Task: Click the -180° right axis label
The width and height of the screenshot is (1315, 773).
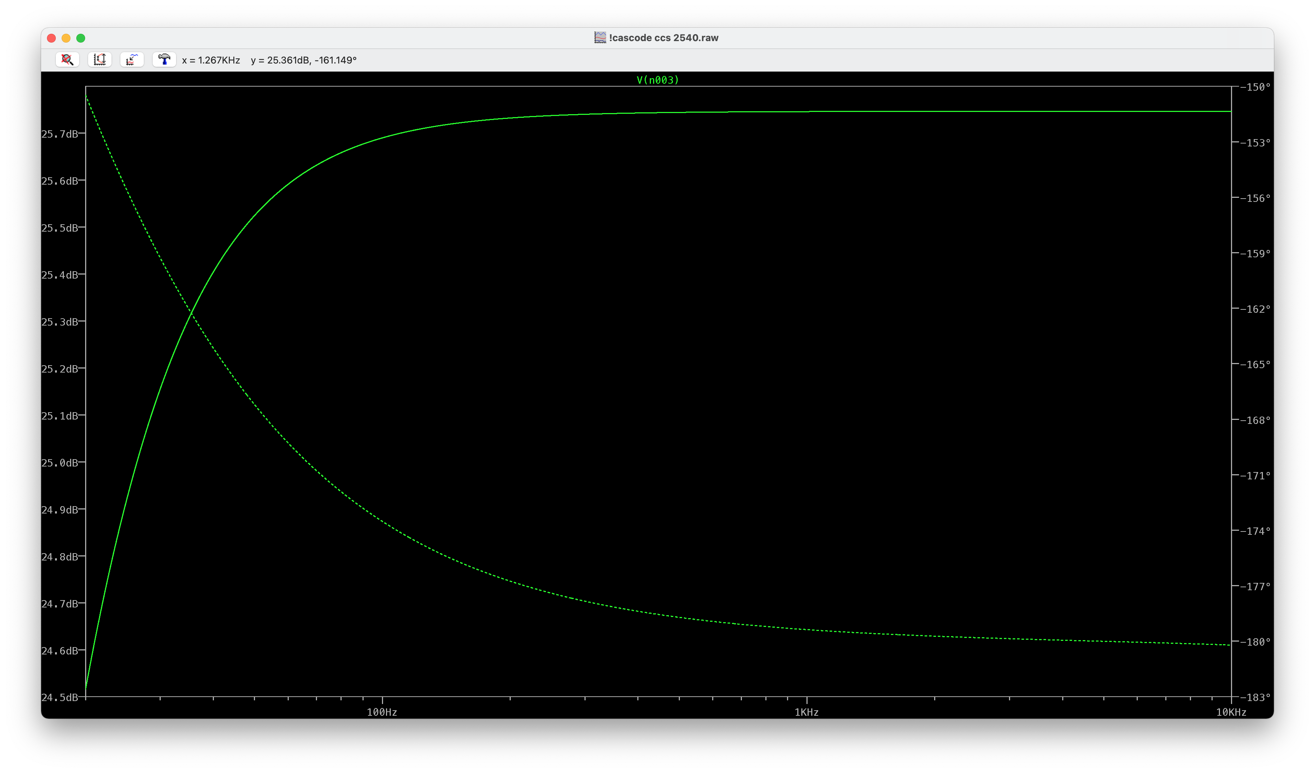Action: (1255, 642)
